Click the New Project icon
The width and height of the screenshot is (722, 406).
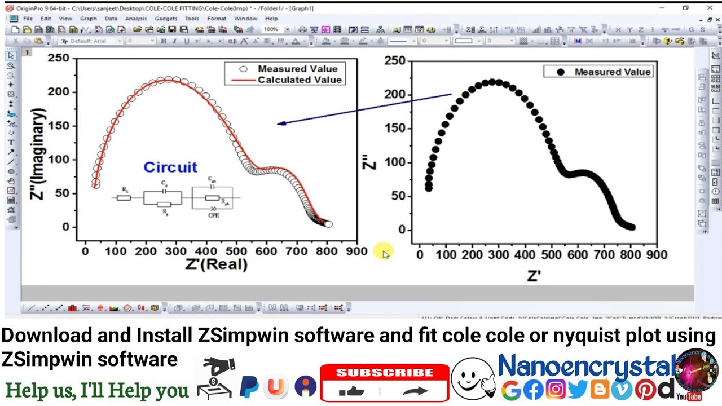coord(14,29)
